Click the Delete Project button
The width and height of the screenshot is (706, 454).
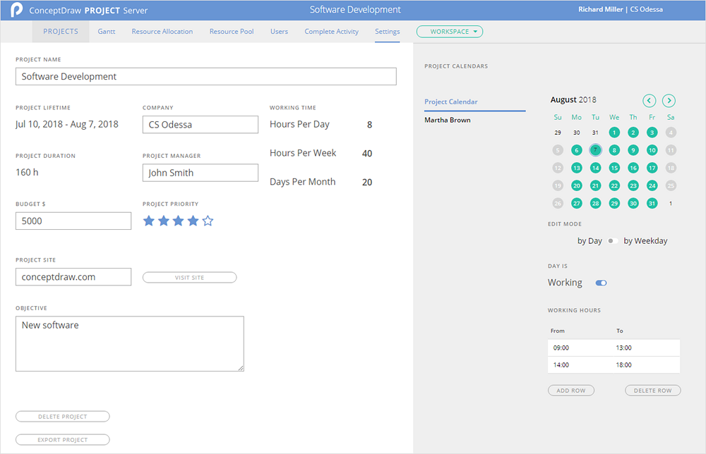click(x=63, y=417)
